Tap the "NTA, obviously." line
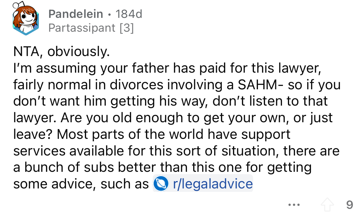Viewport: 361px width, 214px height. tap(61, 52)
